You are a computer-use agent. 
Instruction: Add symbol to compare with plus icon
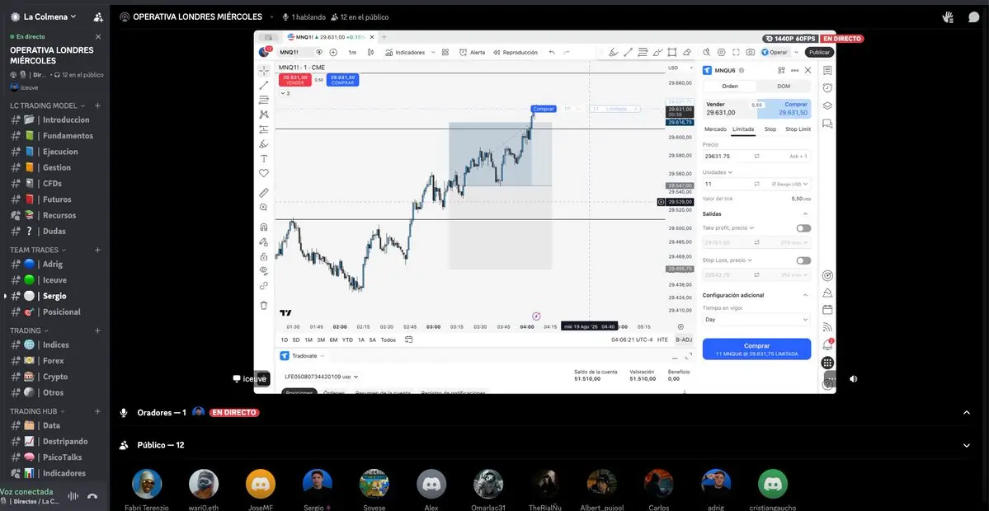click(x=333, y=52)
